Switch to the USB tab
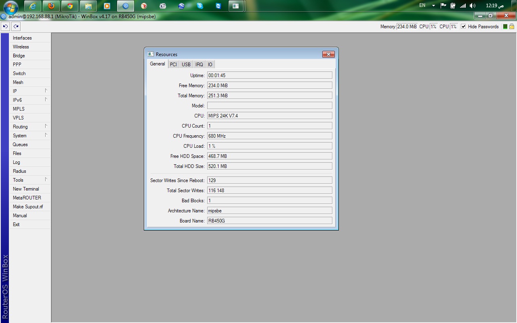 [x=186, y=65]
